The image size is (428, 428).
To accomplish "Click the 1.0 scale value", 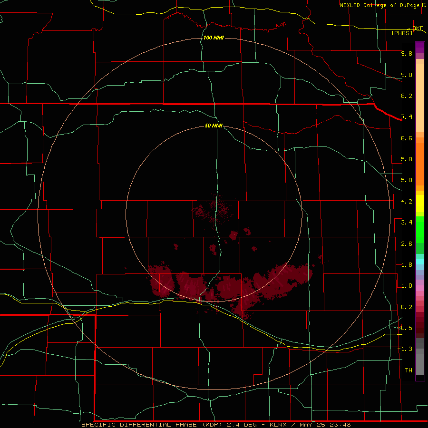I will (x=407, y=286).
